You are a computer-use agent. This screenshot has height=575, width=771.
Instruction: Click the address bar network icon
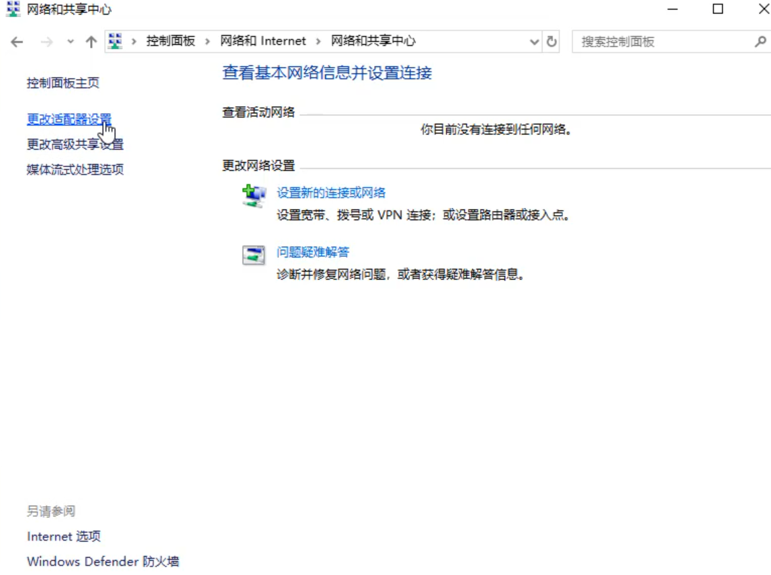[115, 41]
